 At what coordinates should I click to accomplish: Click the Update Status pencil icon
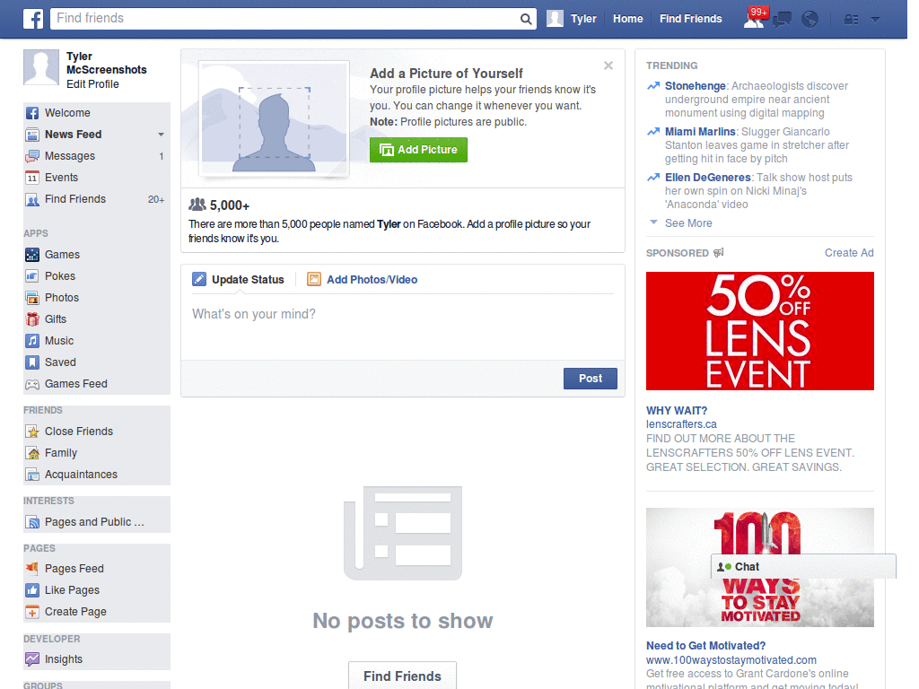click(199, 280)
